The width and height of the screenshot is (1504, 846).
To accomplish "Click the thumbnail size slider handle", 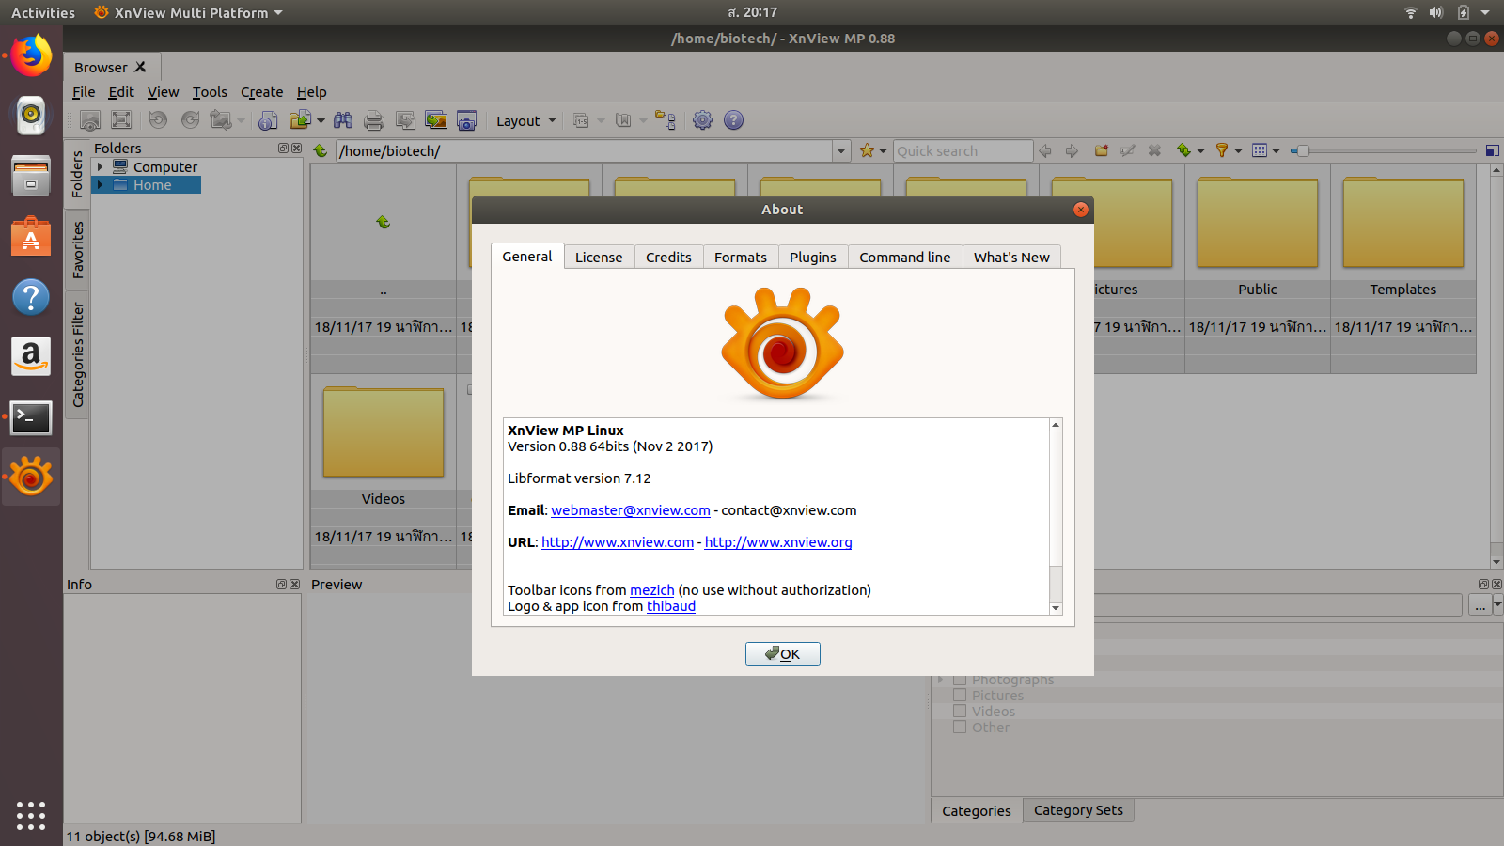I will click(1302, 150).
